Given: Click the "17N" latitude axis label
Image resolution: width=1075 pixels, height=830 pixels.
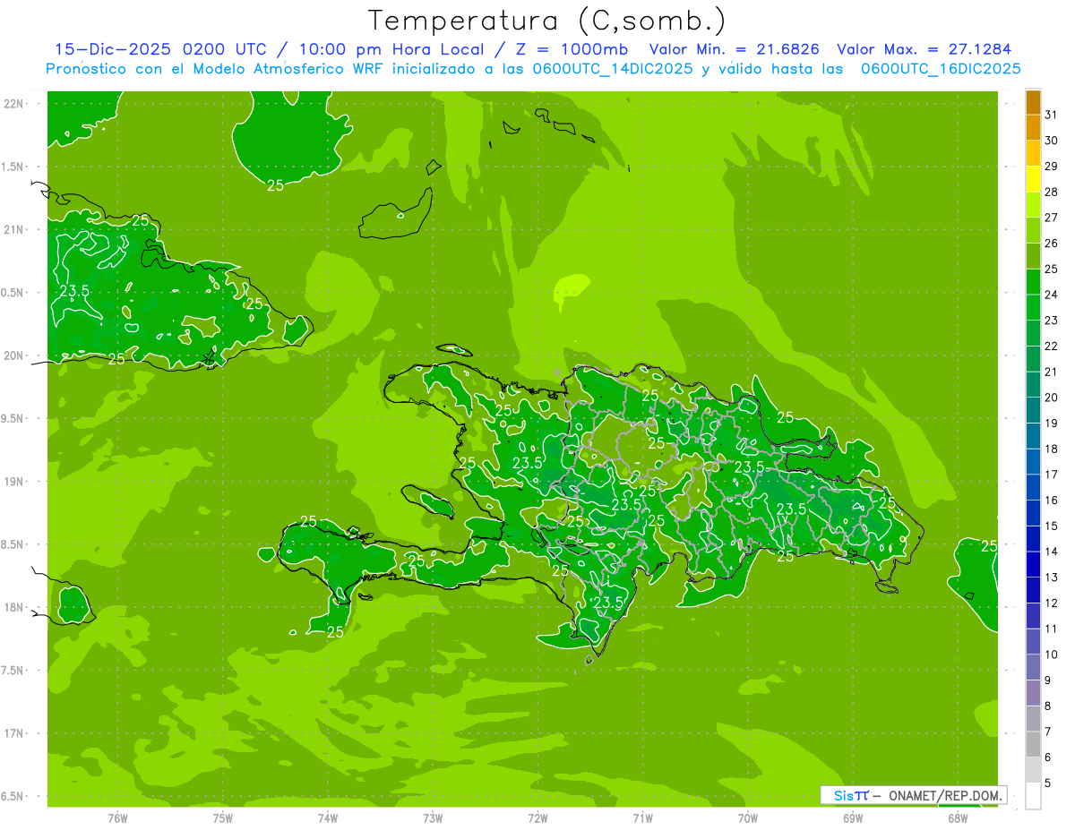Looking at the screenshot, I should tap(14, 734).
